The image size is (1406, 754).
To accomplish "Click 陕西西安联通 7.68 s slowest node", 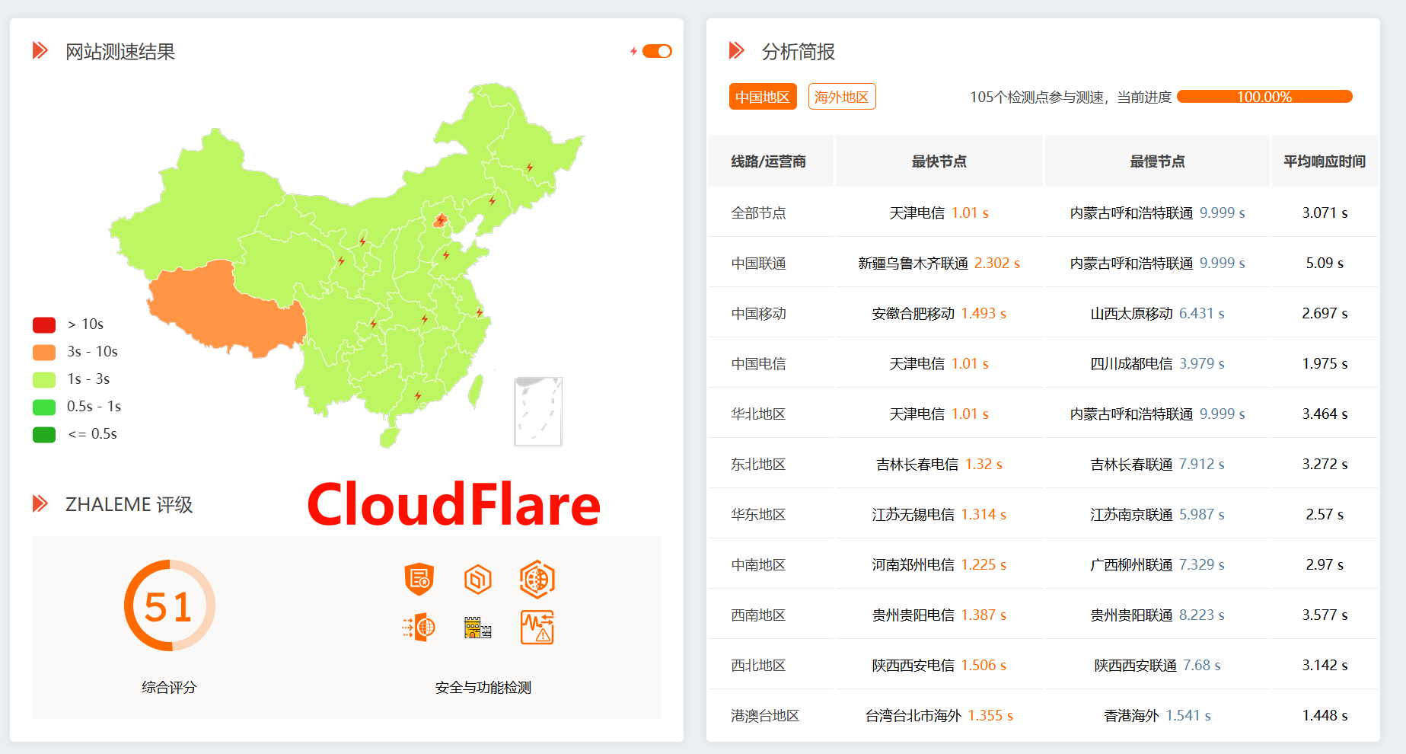I will pos(1157,666).
